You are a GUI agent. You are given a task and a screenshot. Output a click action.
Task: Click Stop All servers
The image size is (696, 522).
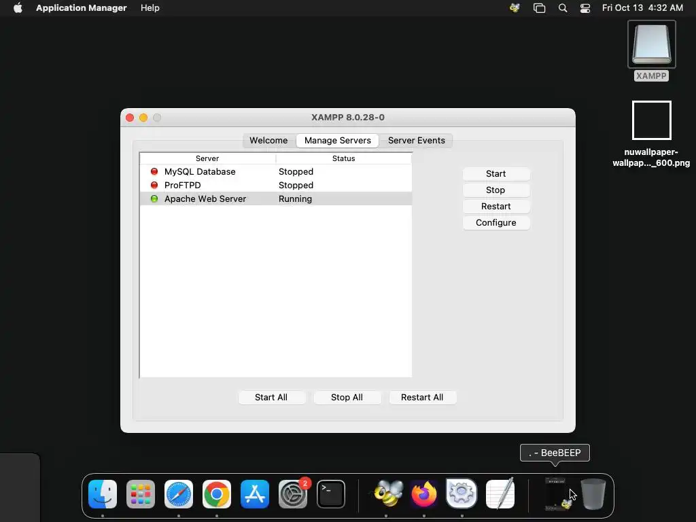tap(347, 397)
